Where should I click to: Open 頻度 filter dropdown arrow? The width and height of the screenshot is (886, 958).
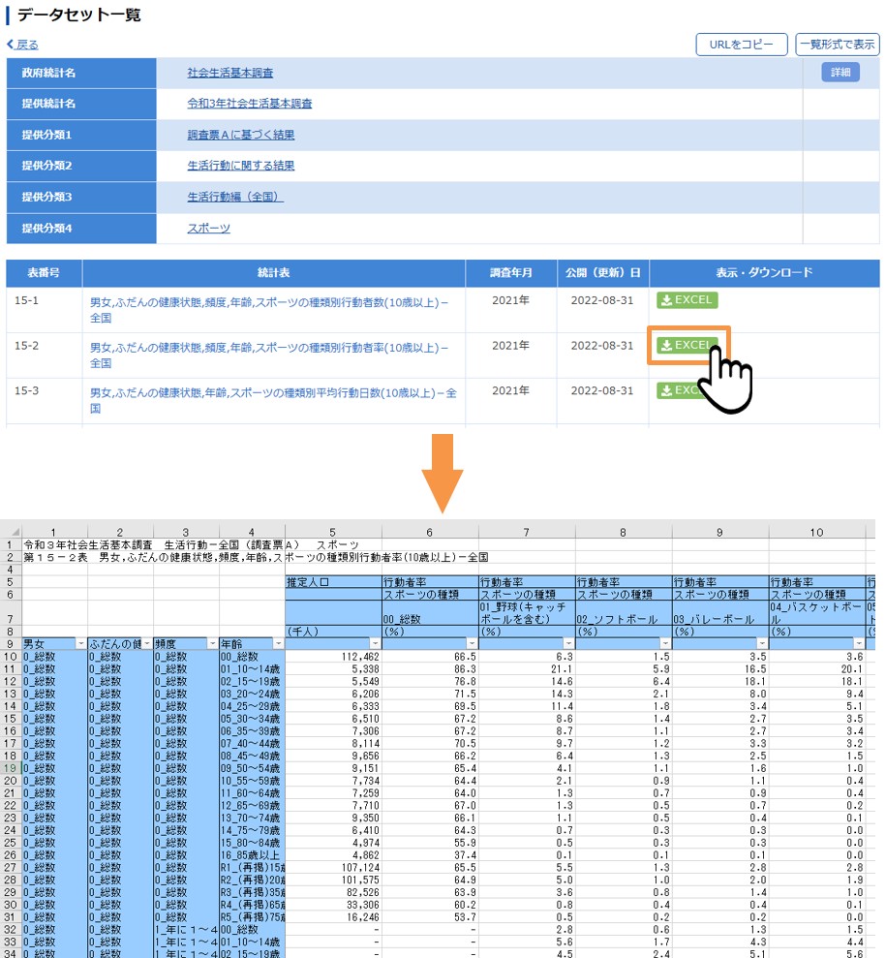tap(212, 644)
